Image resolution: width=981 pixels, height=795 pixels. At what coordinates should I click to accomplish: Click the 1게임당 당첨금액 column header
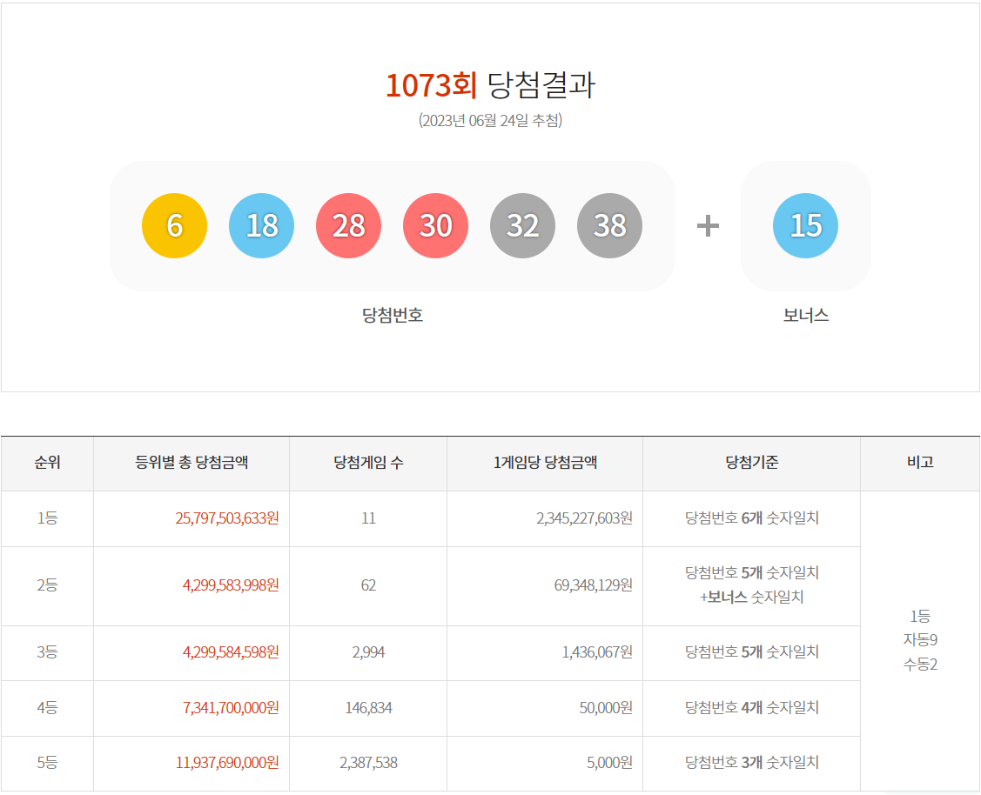coord(545,463)
